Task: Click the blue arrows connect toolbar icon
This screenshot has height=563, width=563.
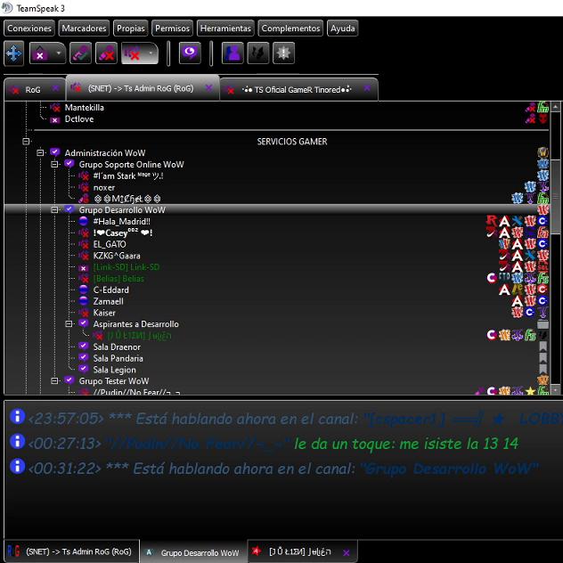Action: point(13,53)
